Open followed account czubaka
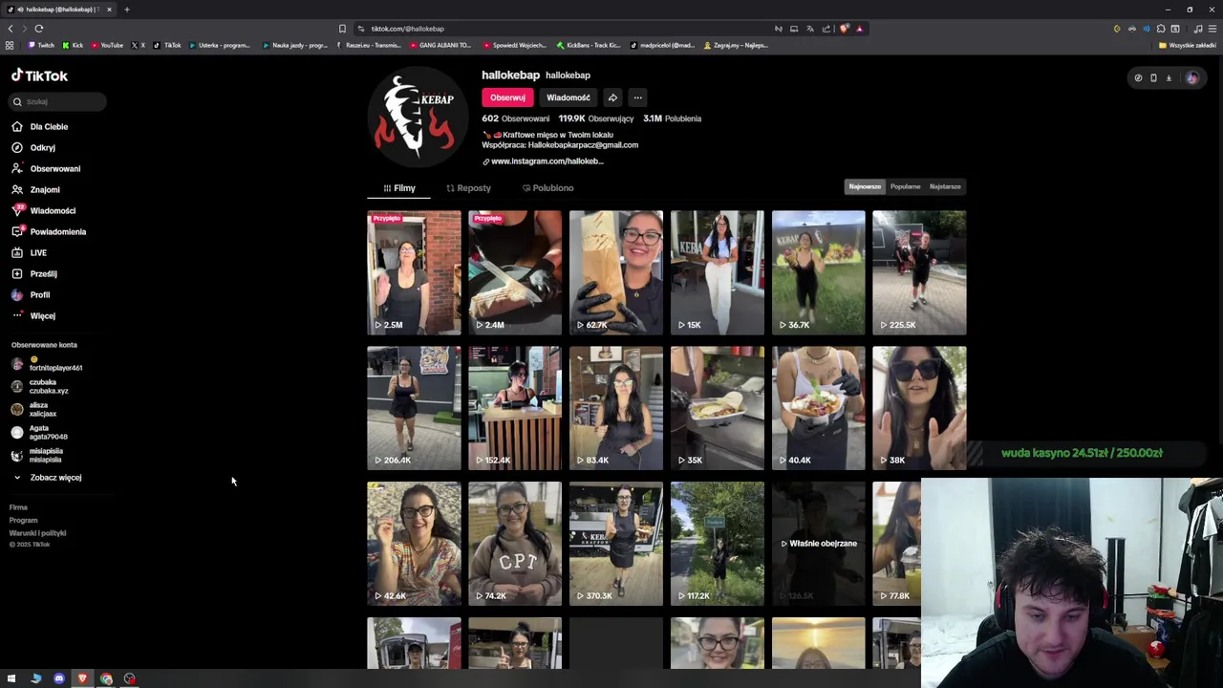The height and width of the screenshot is (688, 1223). (40, 386)
